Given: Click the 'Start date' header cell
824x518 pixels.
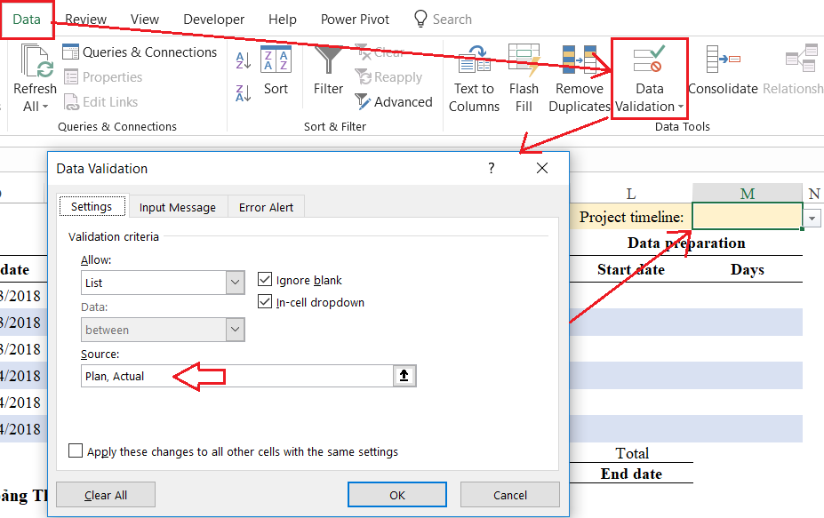Looking at the screenshot, I should pyautogui.click(x=631, y=269).
